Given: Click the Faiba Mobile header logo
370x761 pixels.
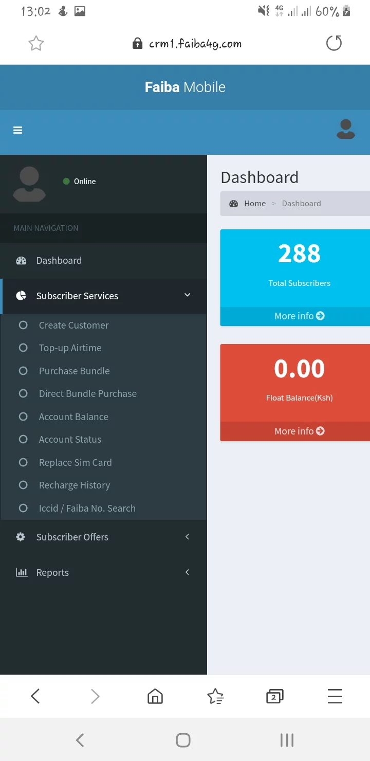Looking at the screenshot, I should click(x=185, y=87).
